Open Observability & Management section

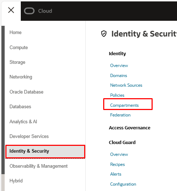(38, 166)
